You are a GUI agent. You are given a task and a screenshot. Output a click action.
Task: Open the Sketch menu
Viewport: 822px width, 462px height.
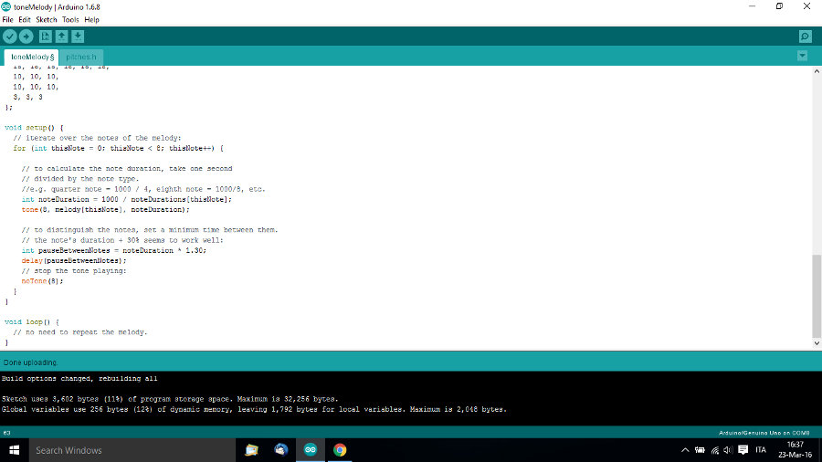click(x=47, y=19)
